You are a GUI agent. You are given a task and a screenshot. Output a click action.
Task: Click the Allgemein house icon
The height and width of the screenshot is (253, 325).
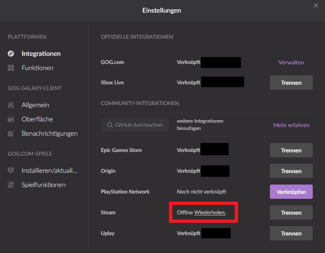coord(11,105)
